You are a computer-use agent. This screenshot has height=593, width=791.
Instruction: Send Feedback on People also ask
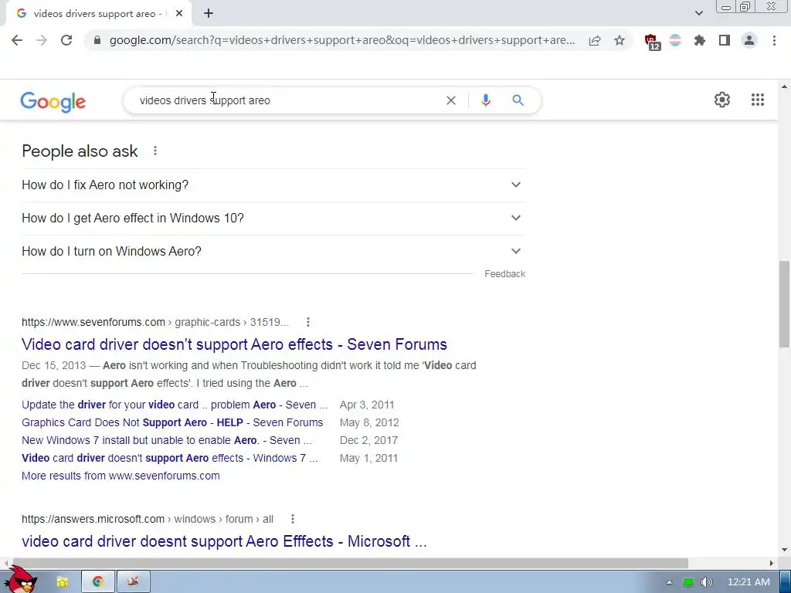click(x=504, y=274)
